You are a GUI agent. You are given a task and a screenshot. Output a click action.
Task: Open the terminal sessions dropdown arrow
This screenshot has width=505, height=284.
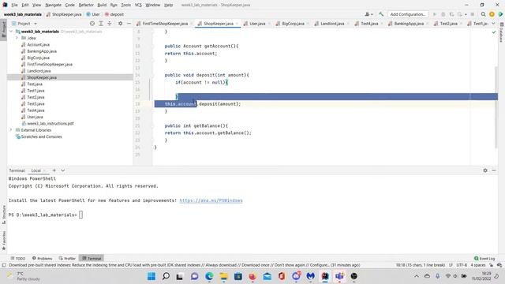(x=63, y=170)
